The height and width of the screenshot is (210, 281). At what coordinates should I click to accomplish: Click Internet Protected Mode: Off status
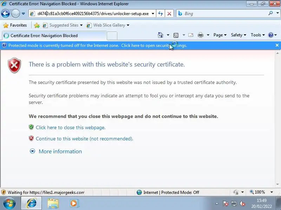[x=168, y=192]
